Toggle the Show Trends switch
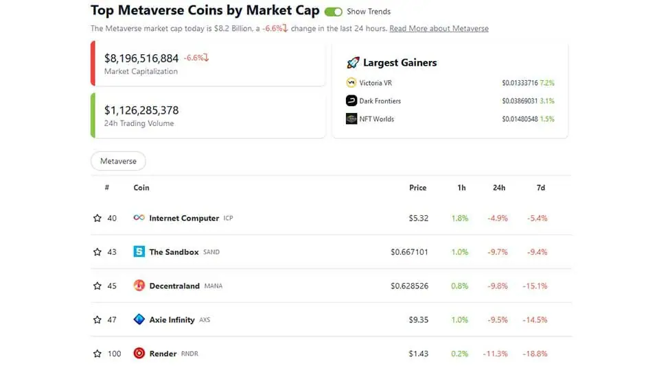Image resolution: width=659 pixels, height=370 pixels. 334,12
